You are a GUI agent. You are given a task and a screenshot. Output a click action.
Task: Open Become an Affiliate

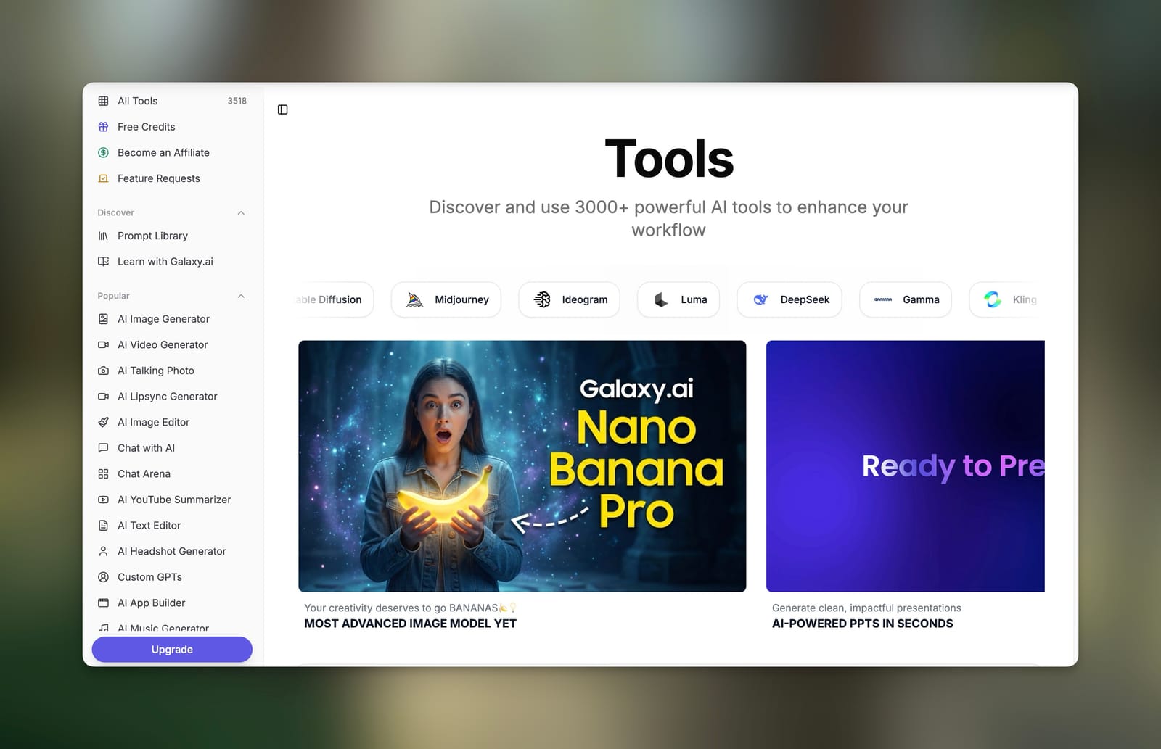pyautogui.click(x=163, y=152)
